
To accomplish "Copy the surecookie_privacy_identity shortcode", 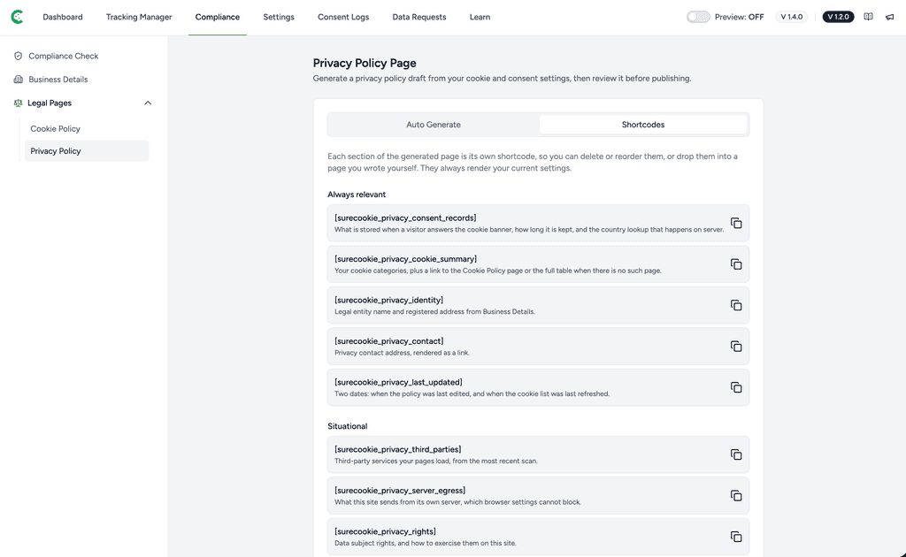I will (736, 305).
